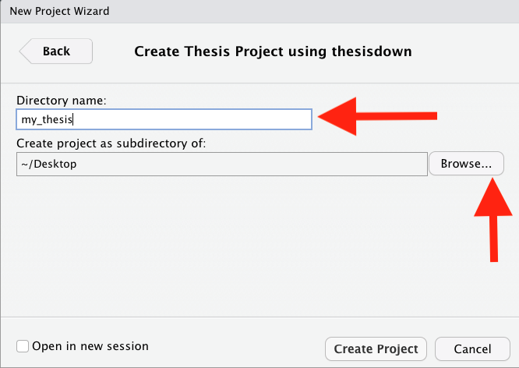
Task: Click the pointed left edge of Back
Action: 23,51
